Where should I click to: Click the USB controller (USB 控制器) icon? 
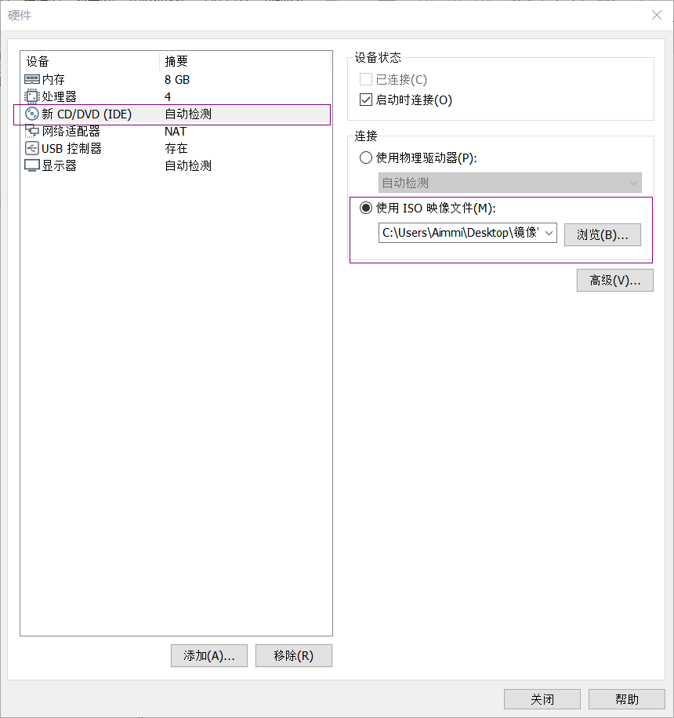(x=31, y=148)
